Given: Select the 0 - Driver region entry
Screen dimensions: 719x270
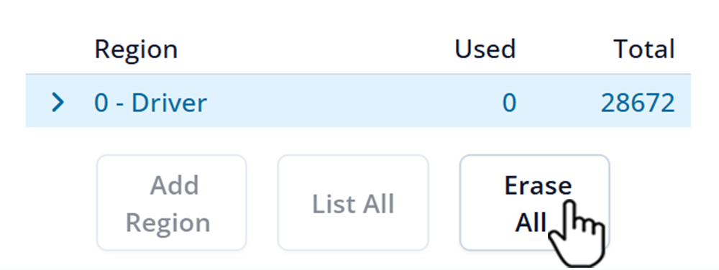Looking at the screenshot, I should [358, 101].
